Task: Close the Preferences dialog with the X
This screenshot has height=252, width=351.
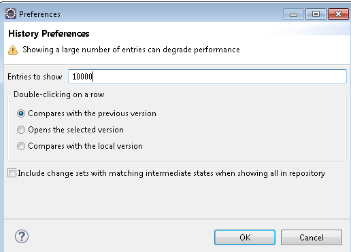Action: coord(338,14)
